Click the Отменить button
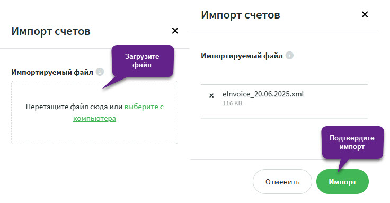 click(282, 182)
